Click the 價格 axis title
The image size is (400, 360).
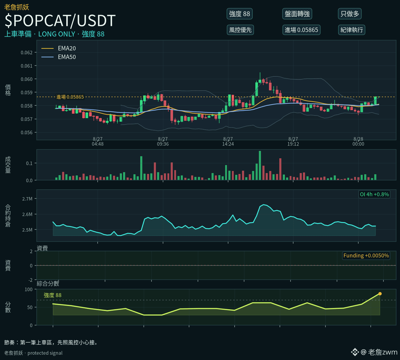point(8,90)
